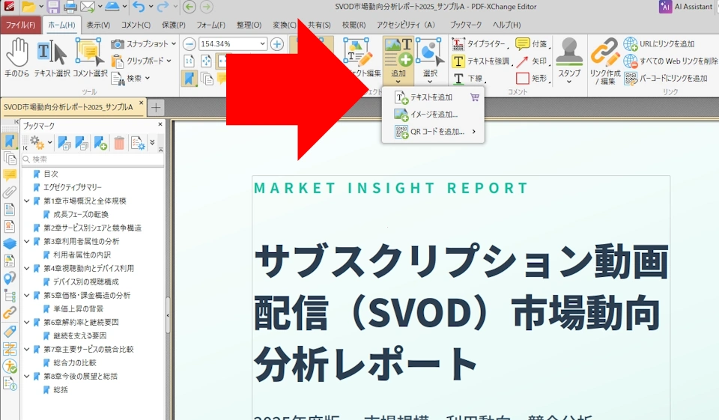Switch to the アクセシビリティ(A) tab
Image resolution: width=719 pixels, height=420 pixels.
click(x=405, y=25)
